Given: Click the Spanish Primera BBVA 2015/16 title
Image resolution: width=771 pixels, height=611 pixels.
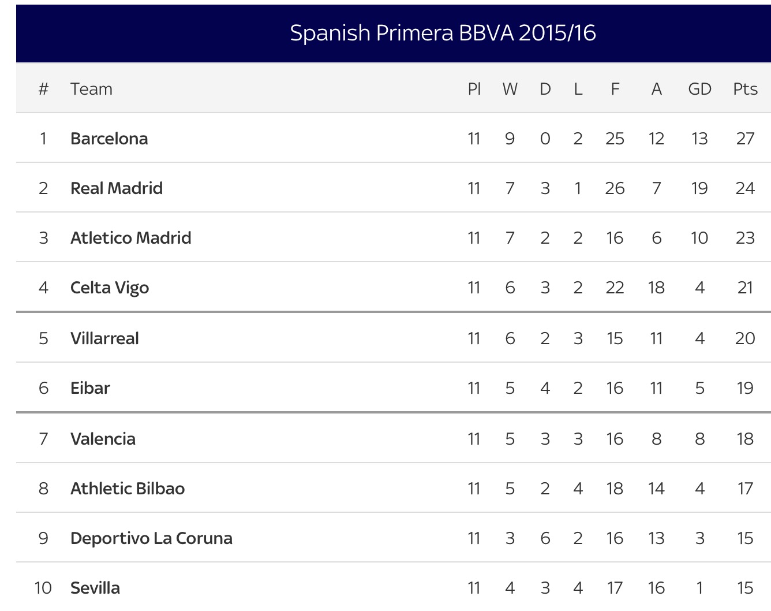Looking at the screenshot, I should tap(443, 33).
